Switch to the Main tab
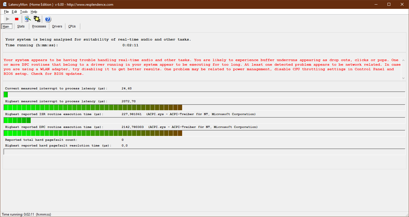This screenshot has height=217, width=409. tap(6, 26)
